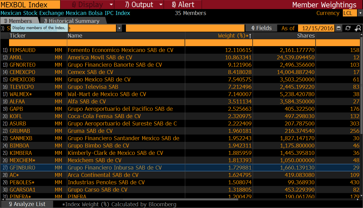Click the Fields button
This screenshot has width=363, height=208.
(x=261, y=28)
